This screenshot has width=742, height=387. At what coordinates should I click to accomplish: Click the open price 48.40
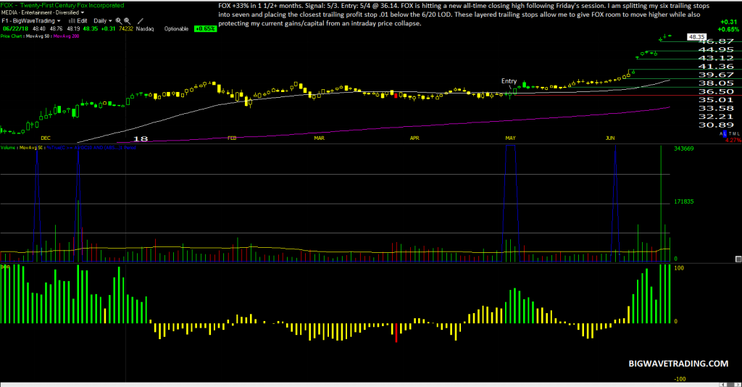[39, 29]
